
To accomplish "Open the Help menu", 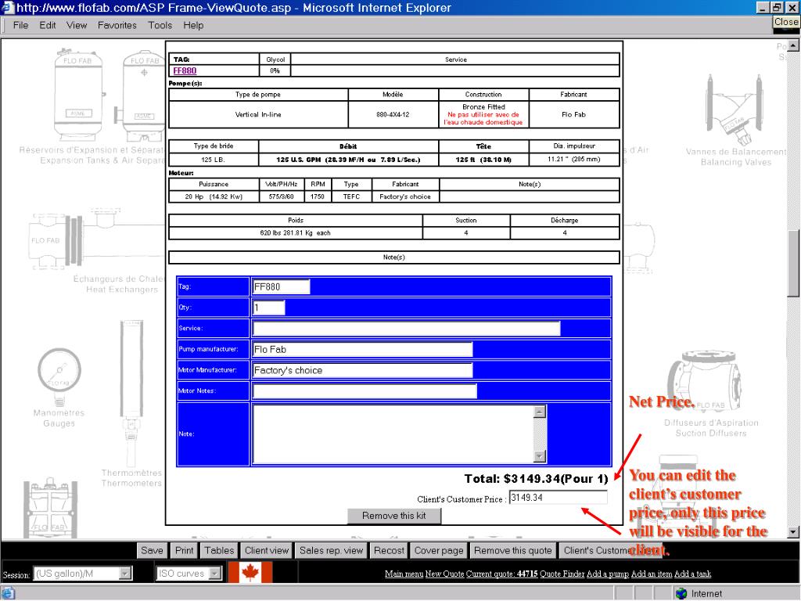I will pos(193,25).
